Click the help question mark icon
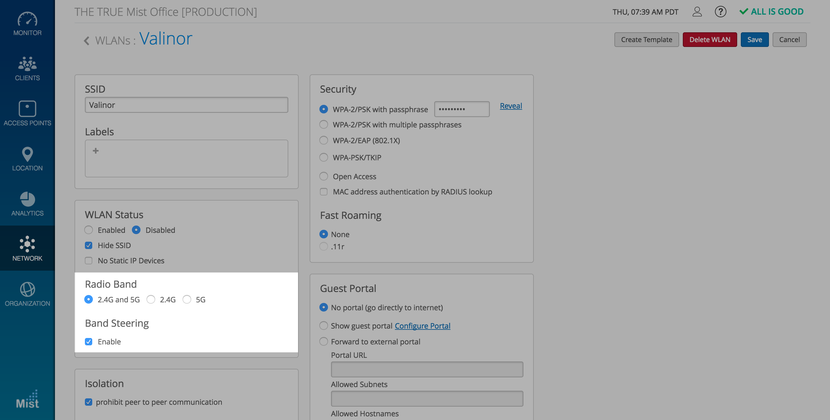The height and width of the screenshot is (420, 830). 720,12
